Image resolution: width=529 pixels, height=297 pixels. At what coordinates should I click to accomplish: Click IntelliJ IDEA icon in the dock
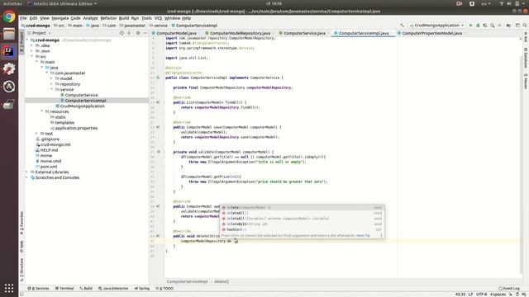(x=9, y=51)
